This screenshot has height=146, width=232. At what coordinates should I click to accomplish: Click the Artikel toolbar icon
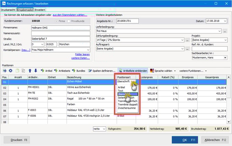[x=46, y=71]
